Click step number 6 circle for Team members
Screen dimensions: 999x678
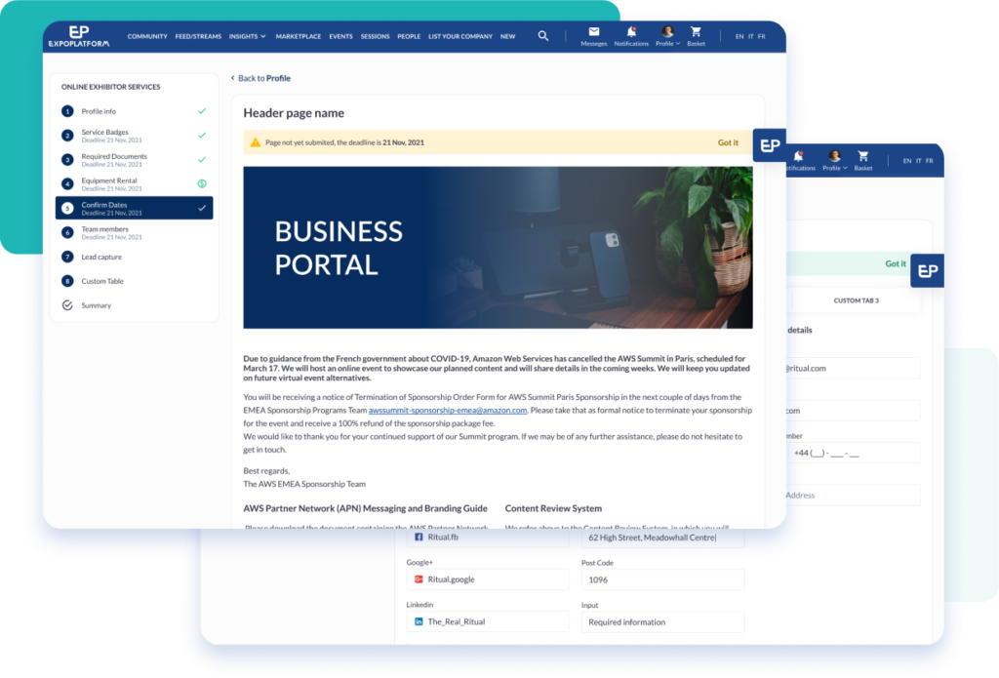67,232
